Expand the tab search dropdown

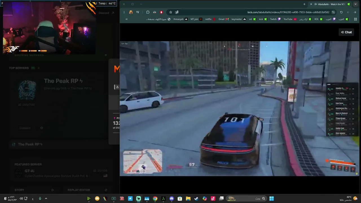[x=355, y=4]
